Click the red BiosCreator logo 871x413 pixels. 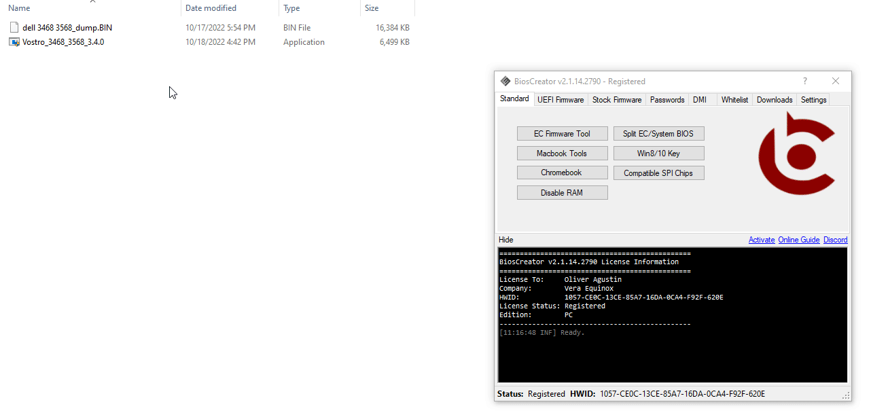pos(796,155)
